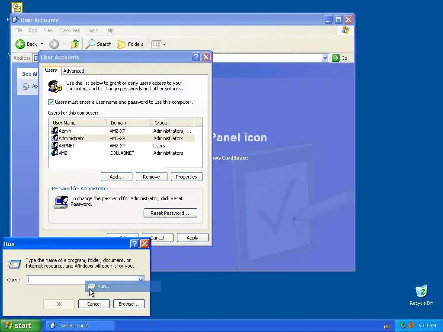
Task: Click the users-with-key icon
Action: coord(55,86)
